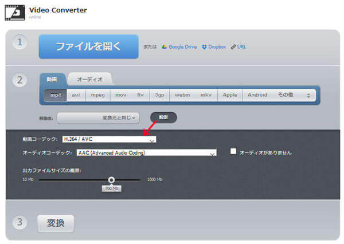Screen dimensions: 344x244
Task: Switch to the 動画 tab
Action: [x=52, y=80]
